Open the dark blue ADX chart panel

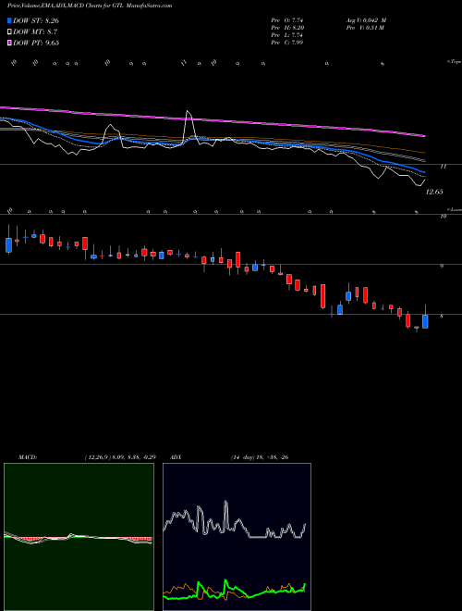(237, 537)
